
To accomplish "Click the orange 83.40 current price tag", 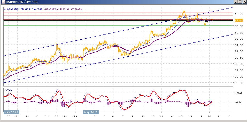I will 239,20.
